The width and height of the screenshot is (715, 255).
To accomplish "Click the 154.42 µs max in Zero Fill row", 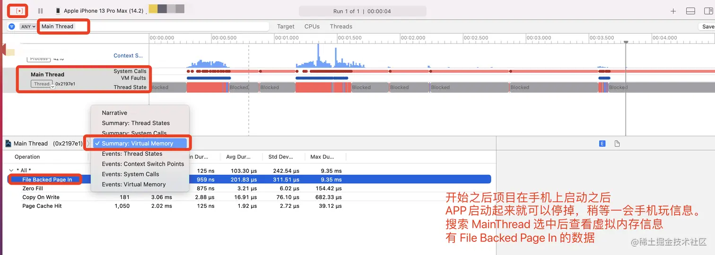I will pyautogui.click(x=328, y=188).
